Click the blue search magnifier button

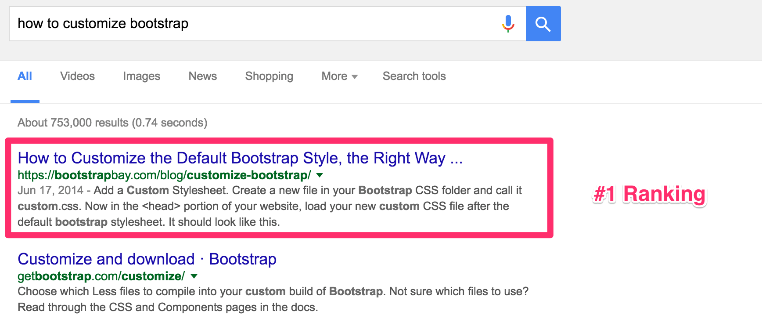[543, 24]
